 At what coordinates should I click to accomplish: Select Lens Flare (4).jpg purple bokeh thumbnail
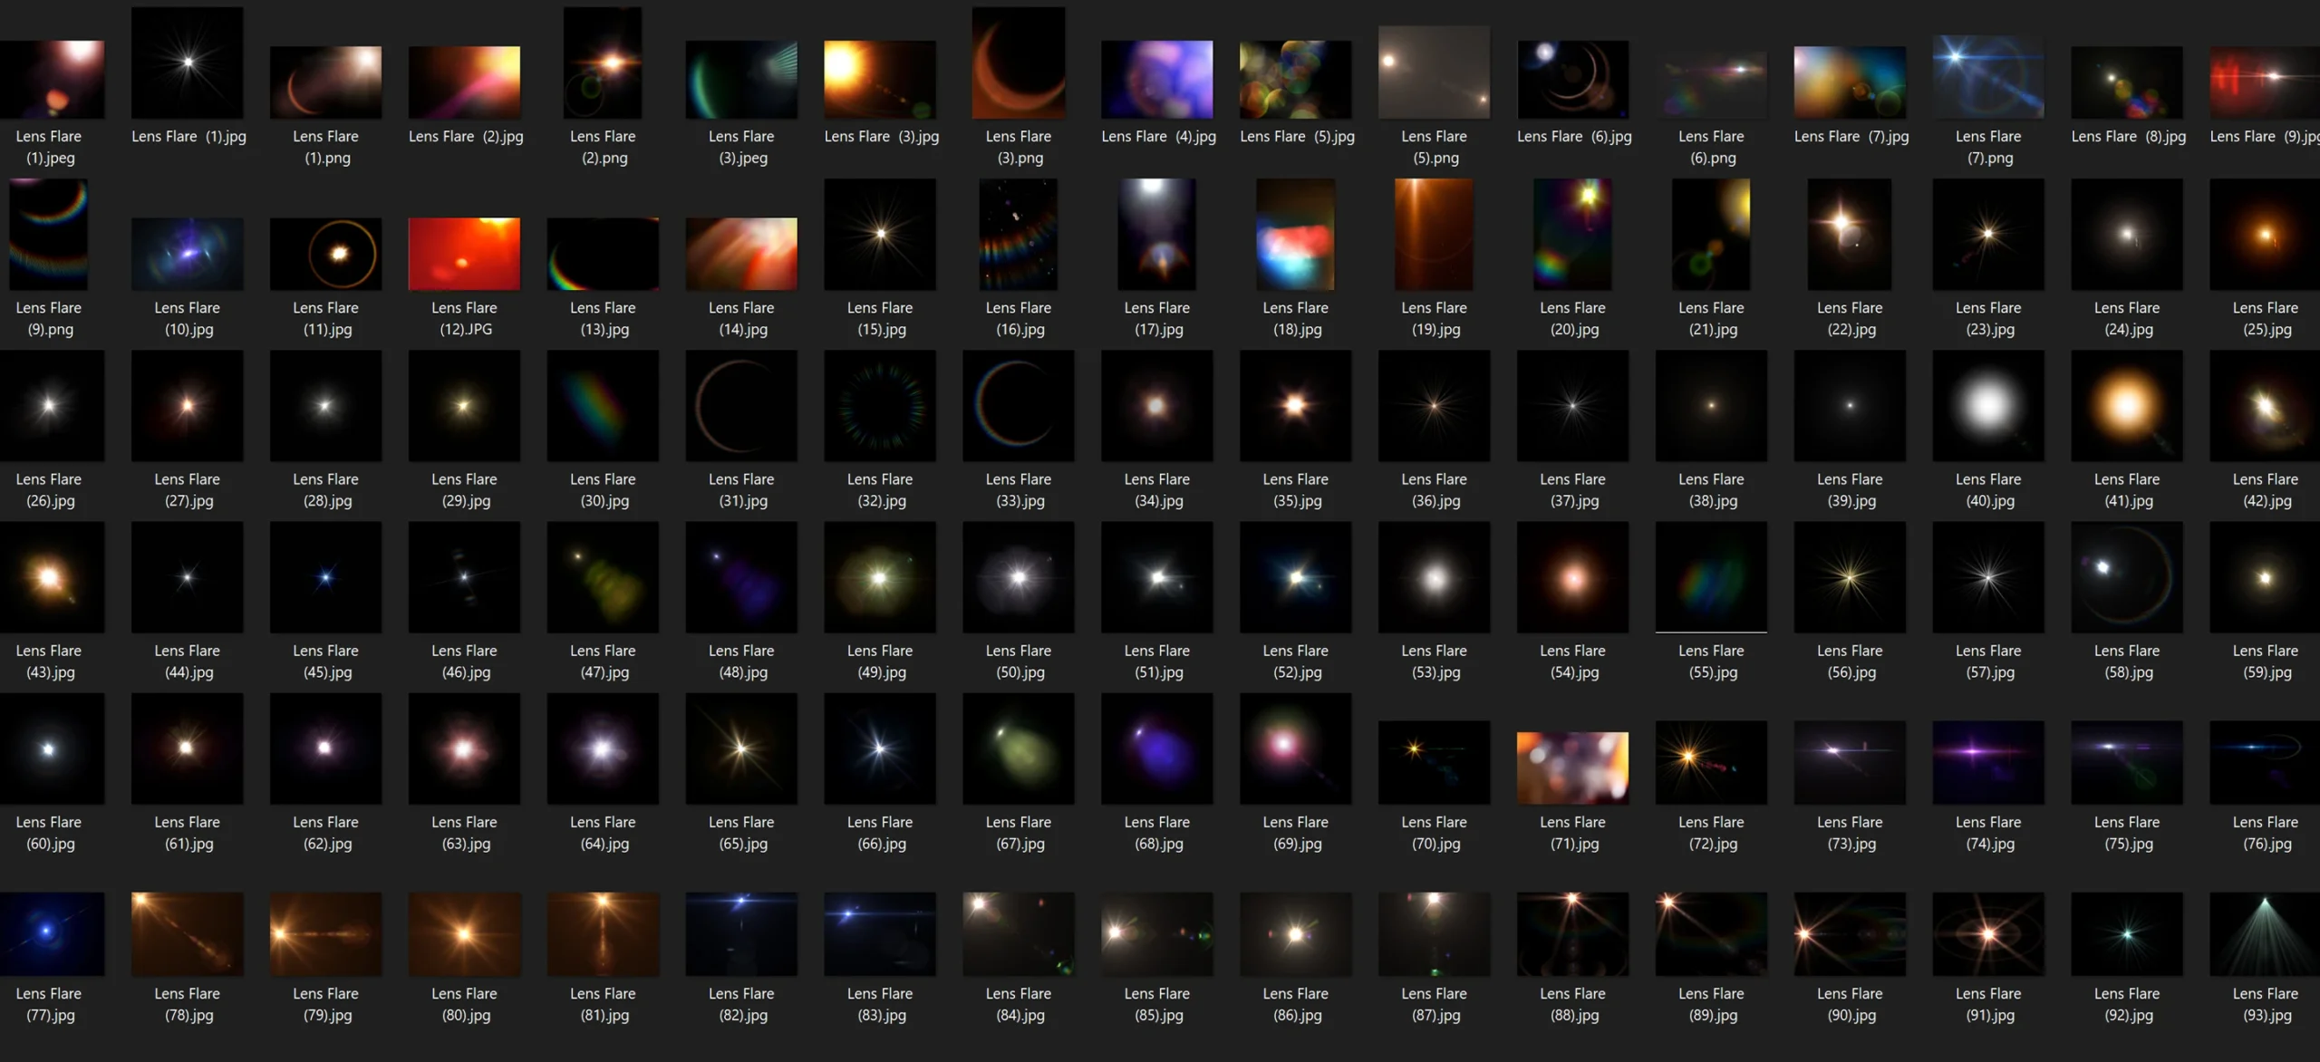click(x=1156, y=79)
